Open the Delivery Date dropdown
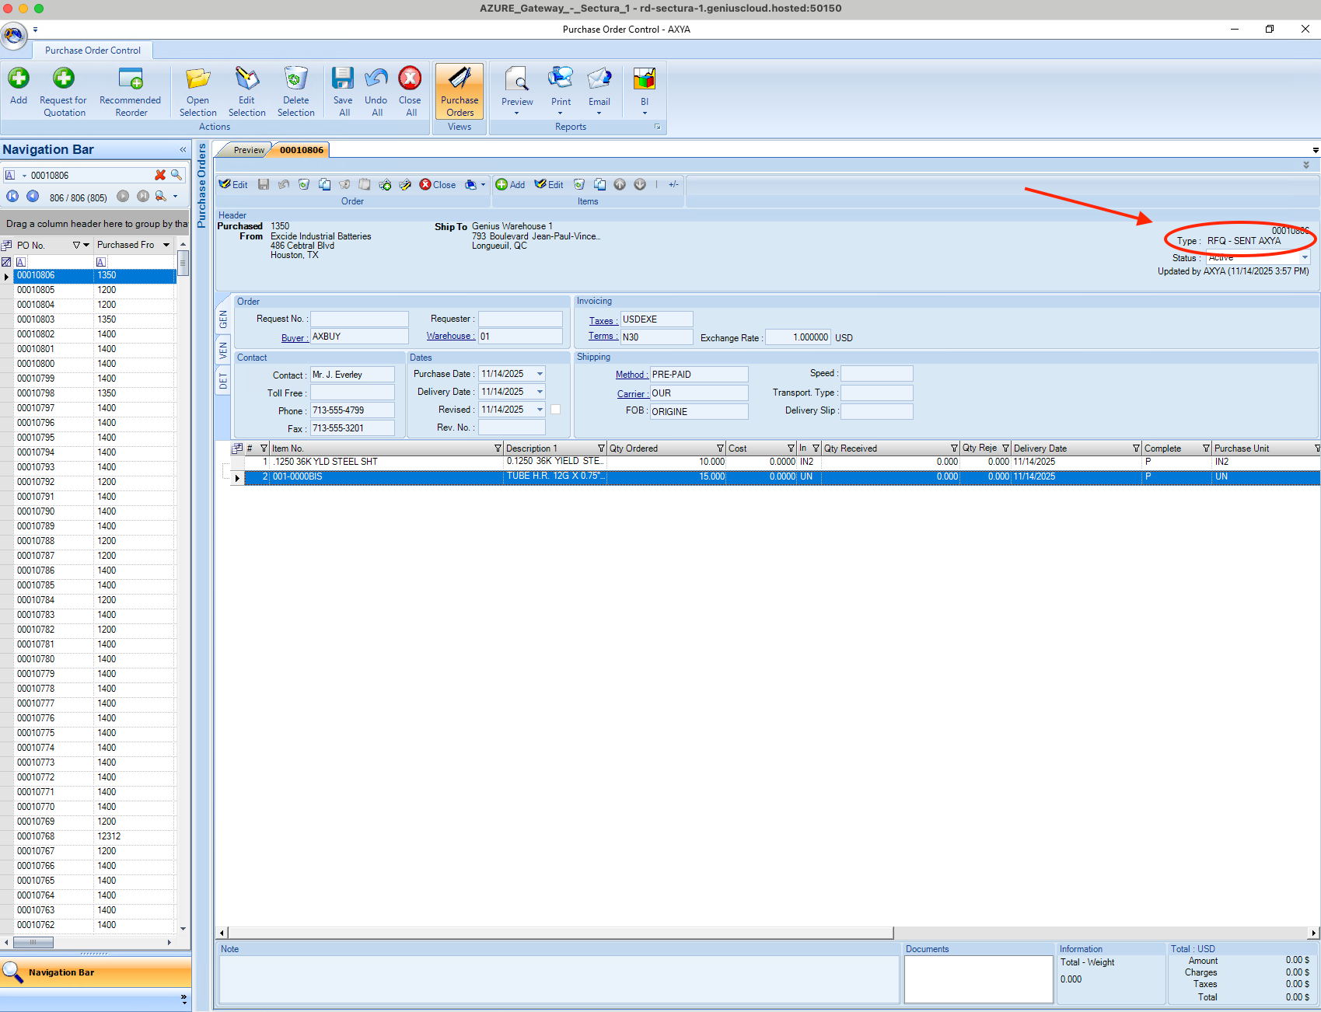The width and height of the screenshot is (1321, 1012). click(540, 392)
